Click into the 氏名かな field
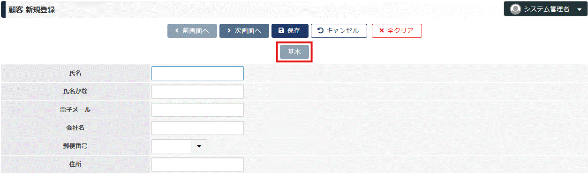This screenshot has height=178, width=588. 197,92
